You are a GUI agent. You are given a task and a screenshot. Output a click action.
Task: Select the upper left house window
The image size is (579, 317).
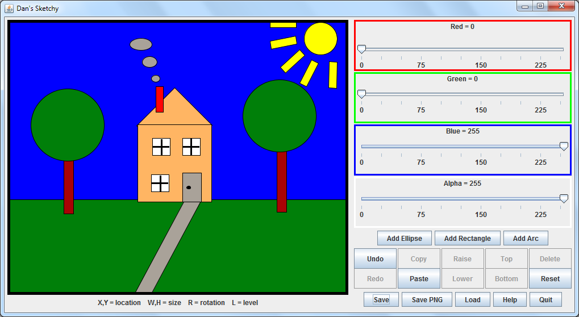click(161, 147)
